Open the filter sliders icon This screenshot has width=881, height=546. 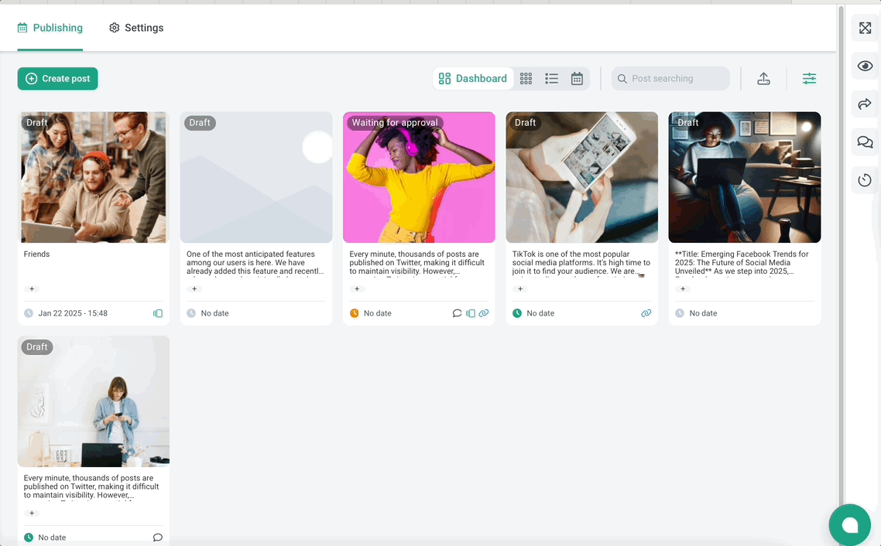[x=809, y=78]
